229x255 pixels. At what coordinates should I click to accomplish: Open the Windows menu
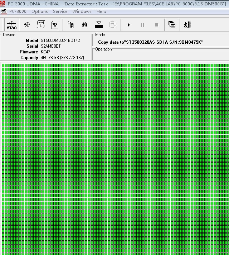coord(82,11)
